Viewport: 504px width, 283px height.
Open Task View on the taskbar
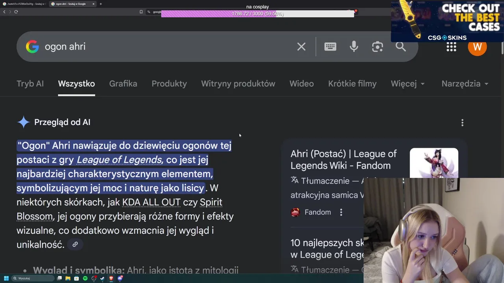[x=59, y=278]
